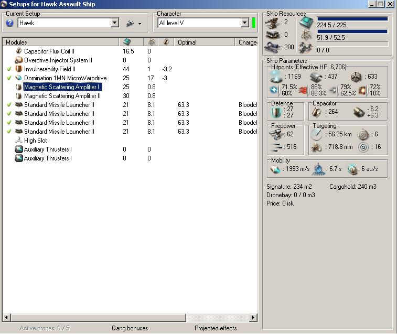Click the explosive resistance icon
The width and height of the screenshot is (397, 334).
pyautogui.click(x=362, y=90)
